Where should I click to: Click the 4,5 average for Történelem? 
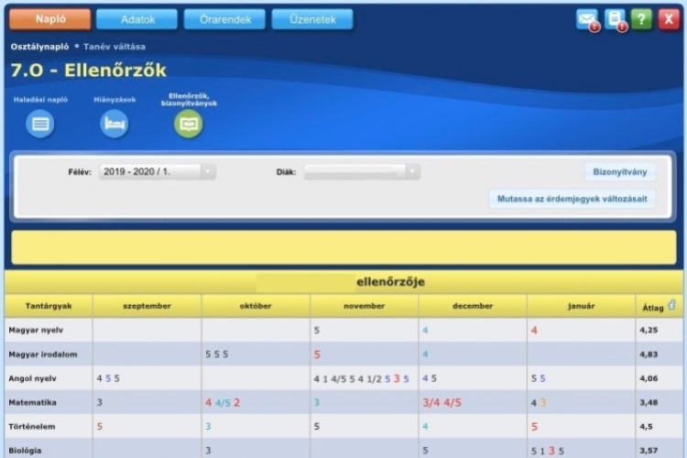pos(647,427)
